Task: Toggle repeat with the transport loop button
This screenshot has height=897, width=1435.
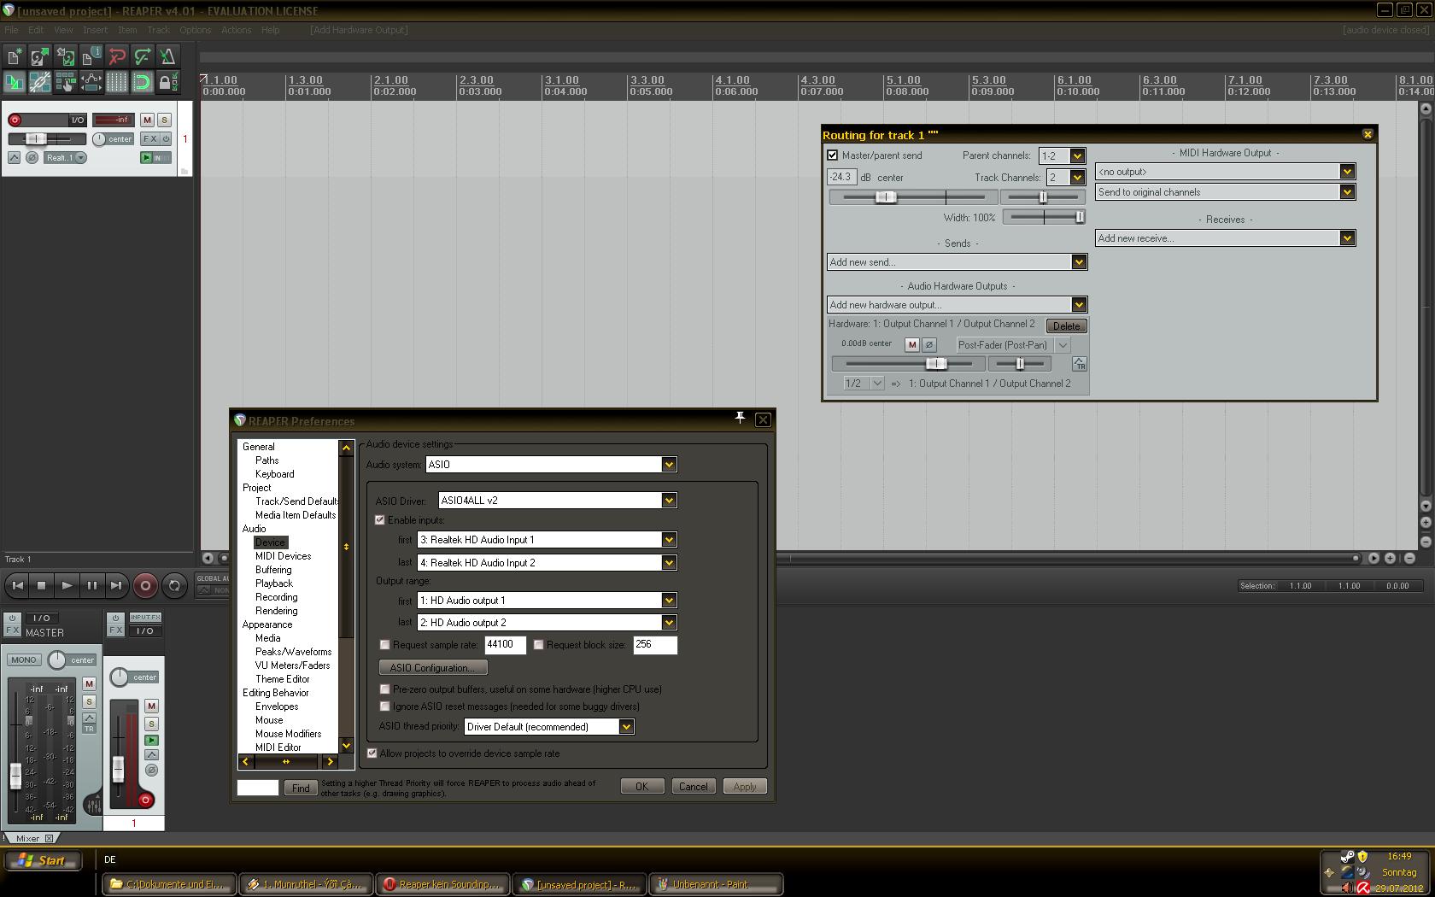Action: (174, 585)
